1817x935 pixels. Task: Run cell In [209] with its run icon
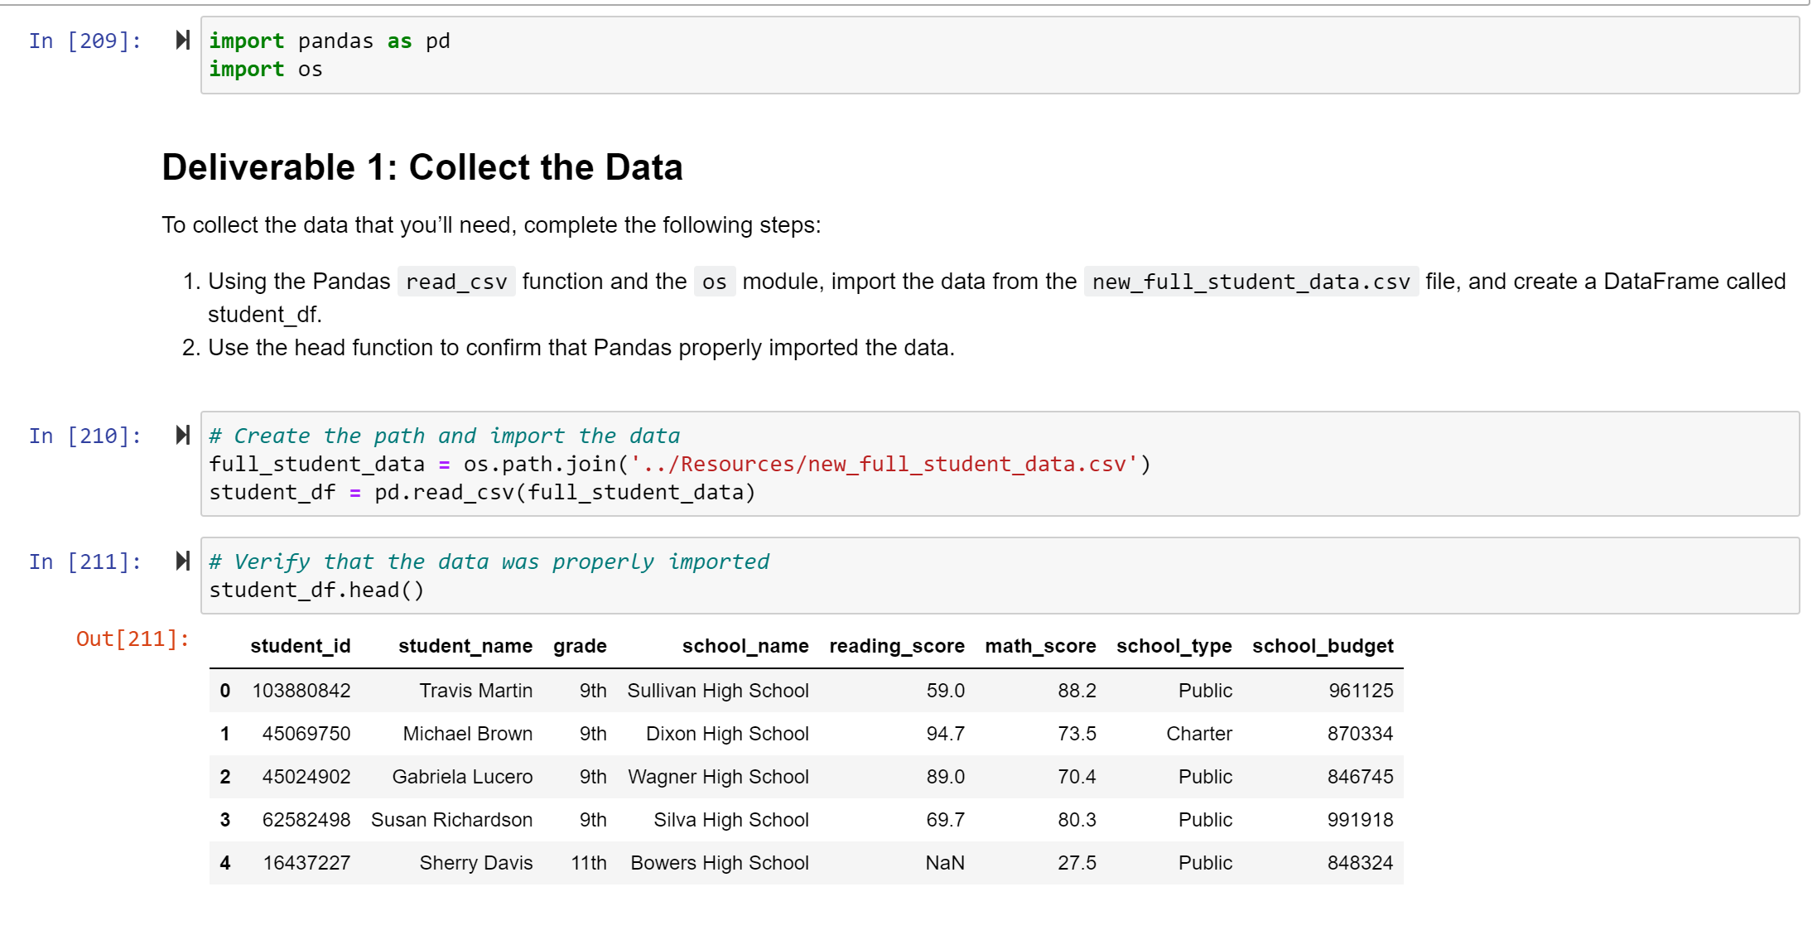pyautogui.click(x=183, y=40)
